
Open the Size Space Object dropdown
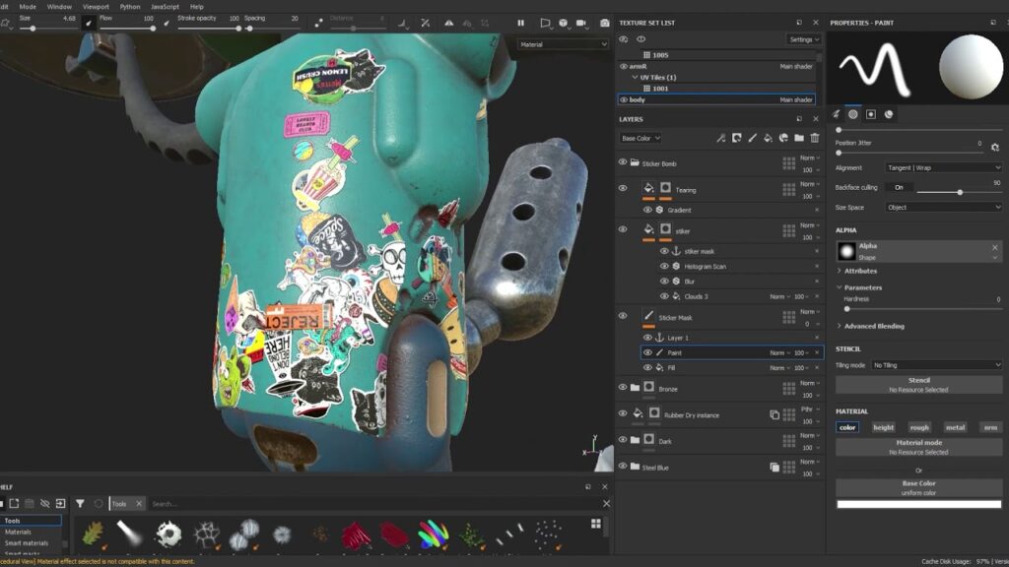pyautogui.click(x=943, y=208)
